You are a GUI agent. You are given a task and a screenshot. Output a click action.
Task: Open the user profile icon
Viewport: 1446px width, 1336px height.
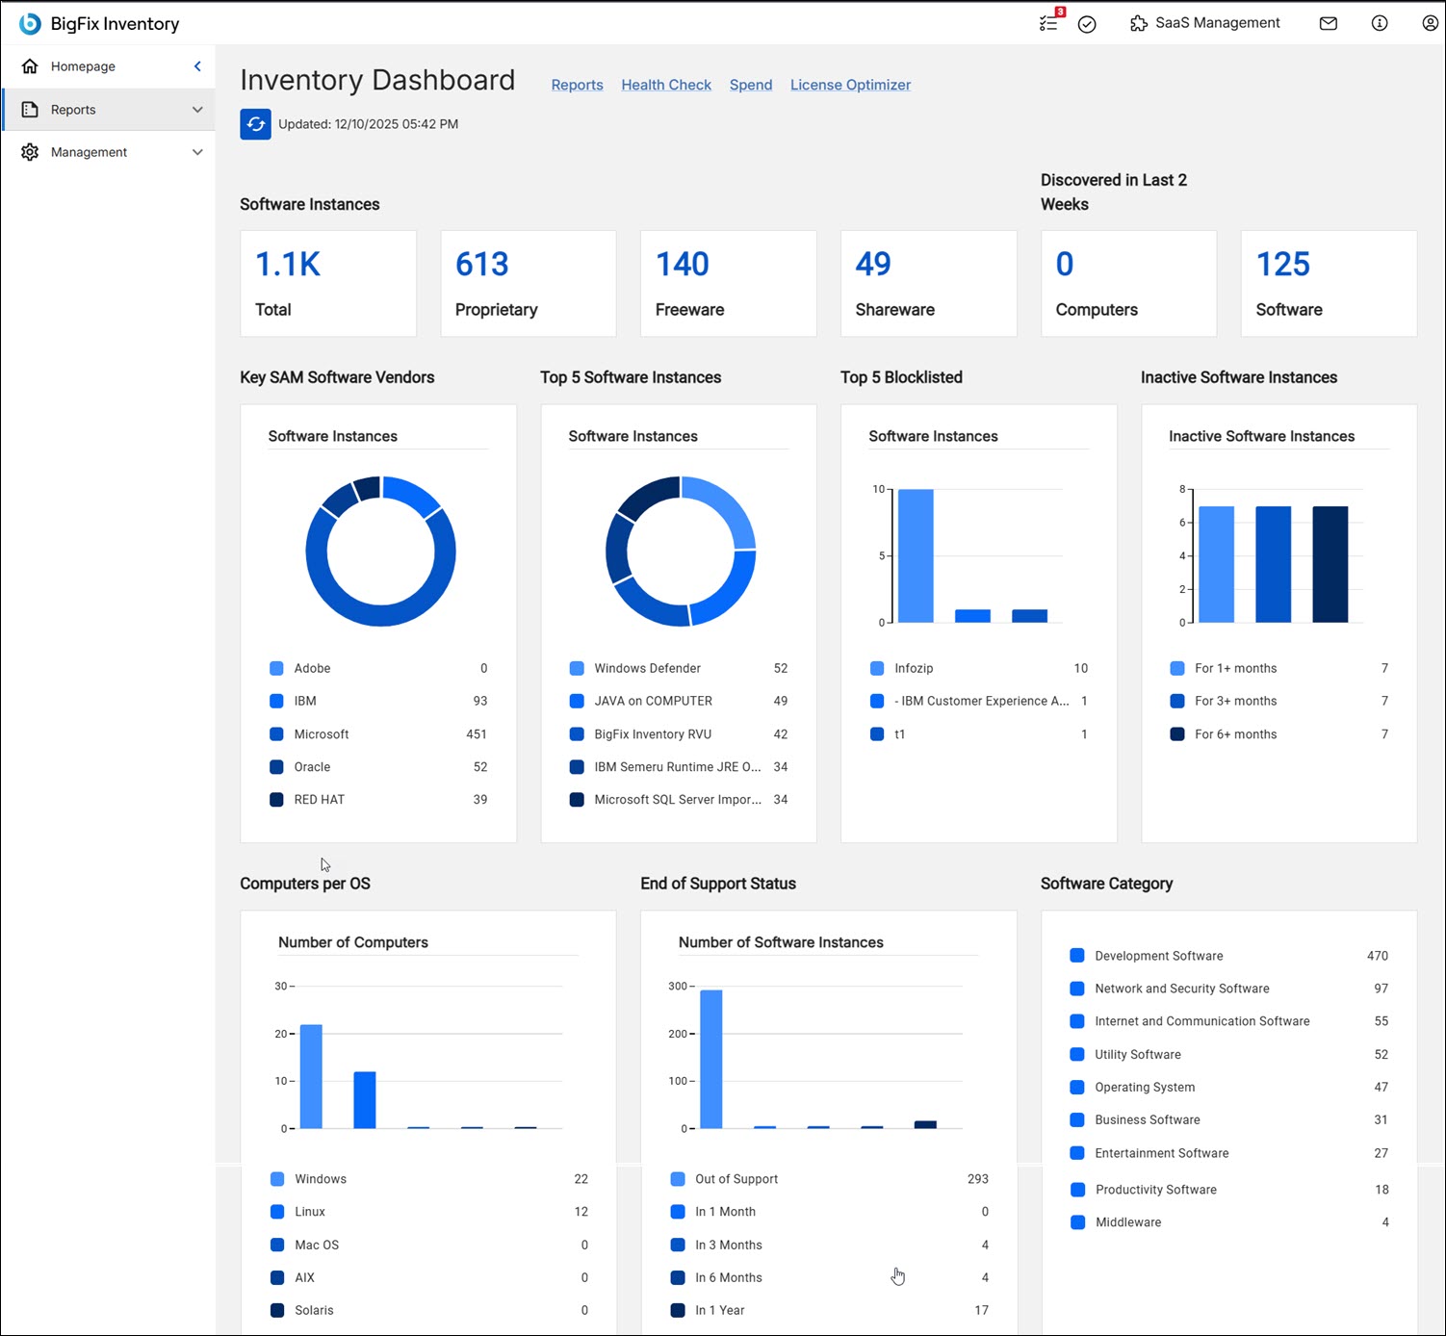click(1430, 23)
